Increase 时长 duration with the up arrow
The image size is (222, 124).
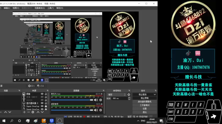(x=129, y=98)
